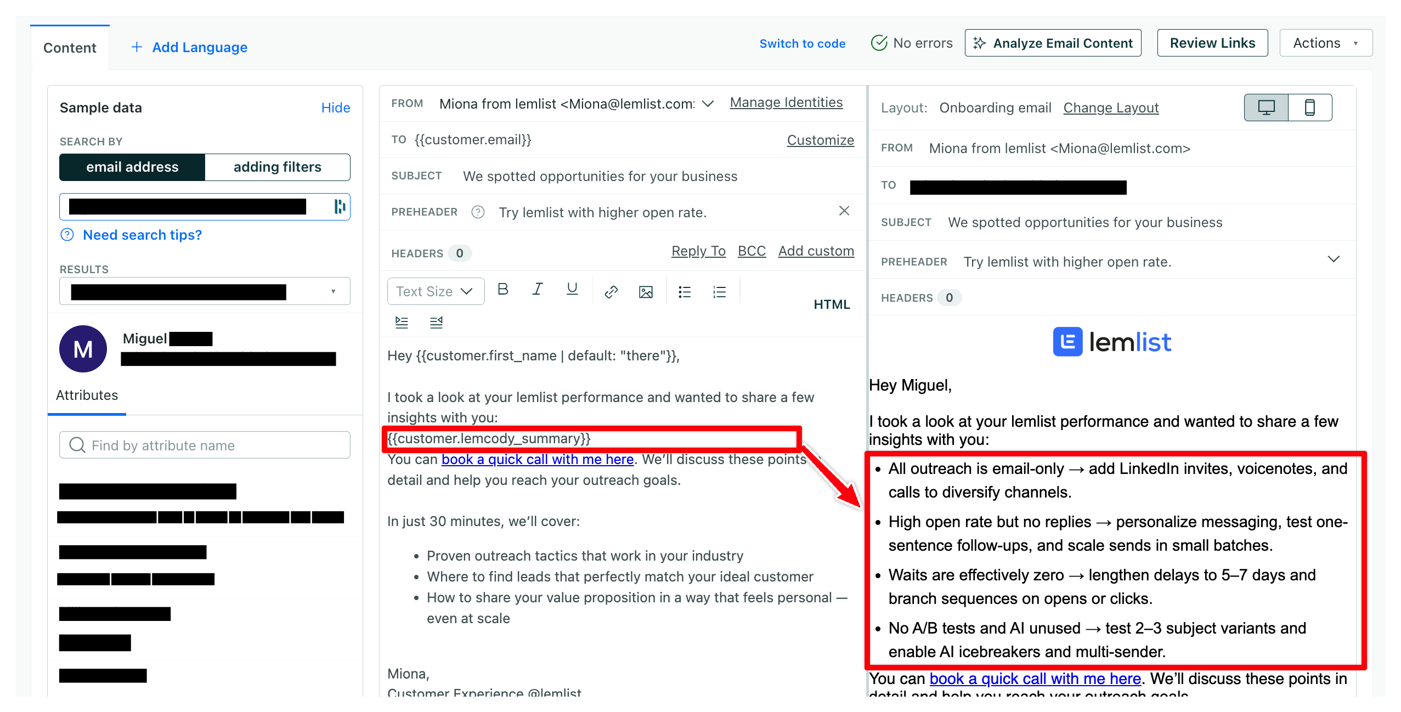The height and width of the screenshot is (712, 1401).
Task: Insert a hyperlink using the link icon
Action: (x=611, y=292)
